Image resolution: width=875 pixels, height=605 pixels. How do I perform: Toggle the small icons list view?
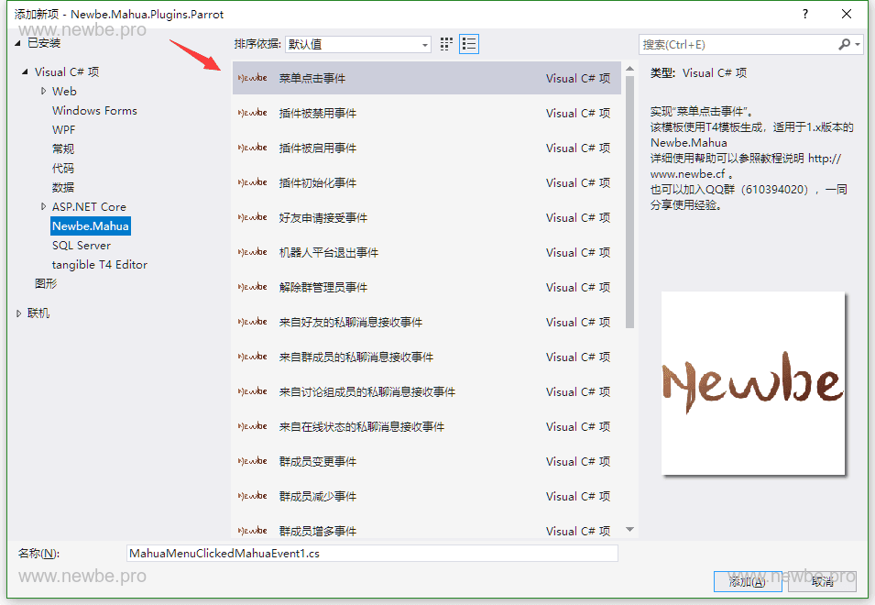(x=468, y=43)
